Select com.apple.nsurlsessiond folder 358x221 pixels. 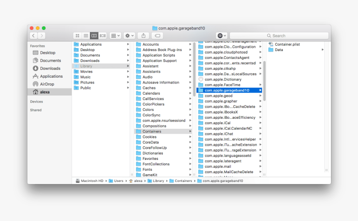[163, 120]
